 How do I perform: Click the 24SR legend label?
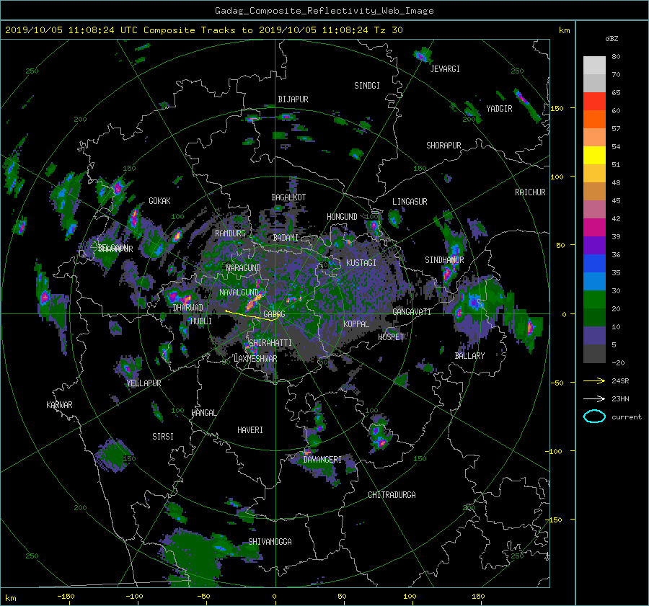tap(620, 381)
